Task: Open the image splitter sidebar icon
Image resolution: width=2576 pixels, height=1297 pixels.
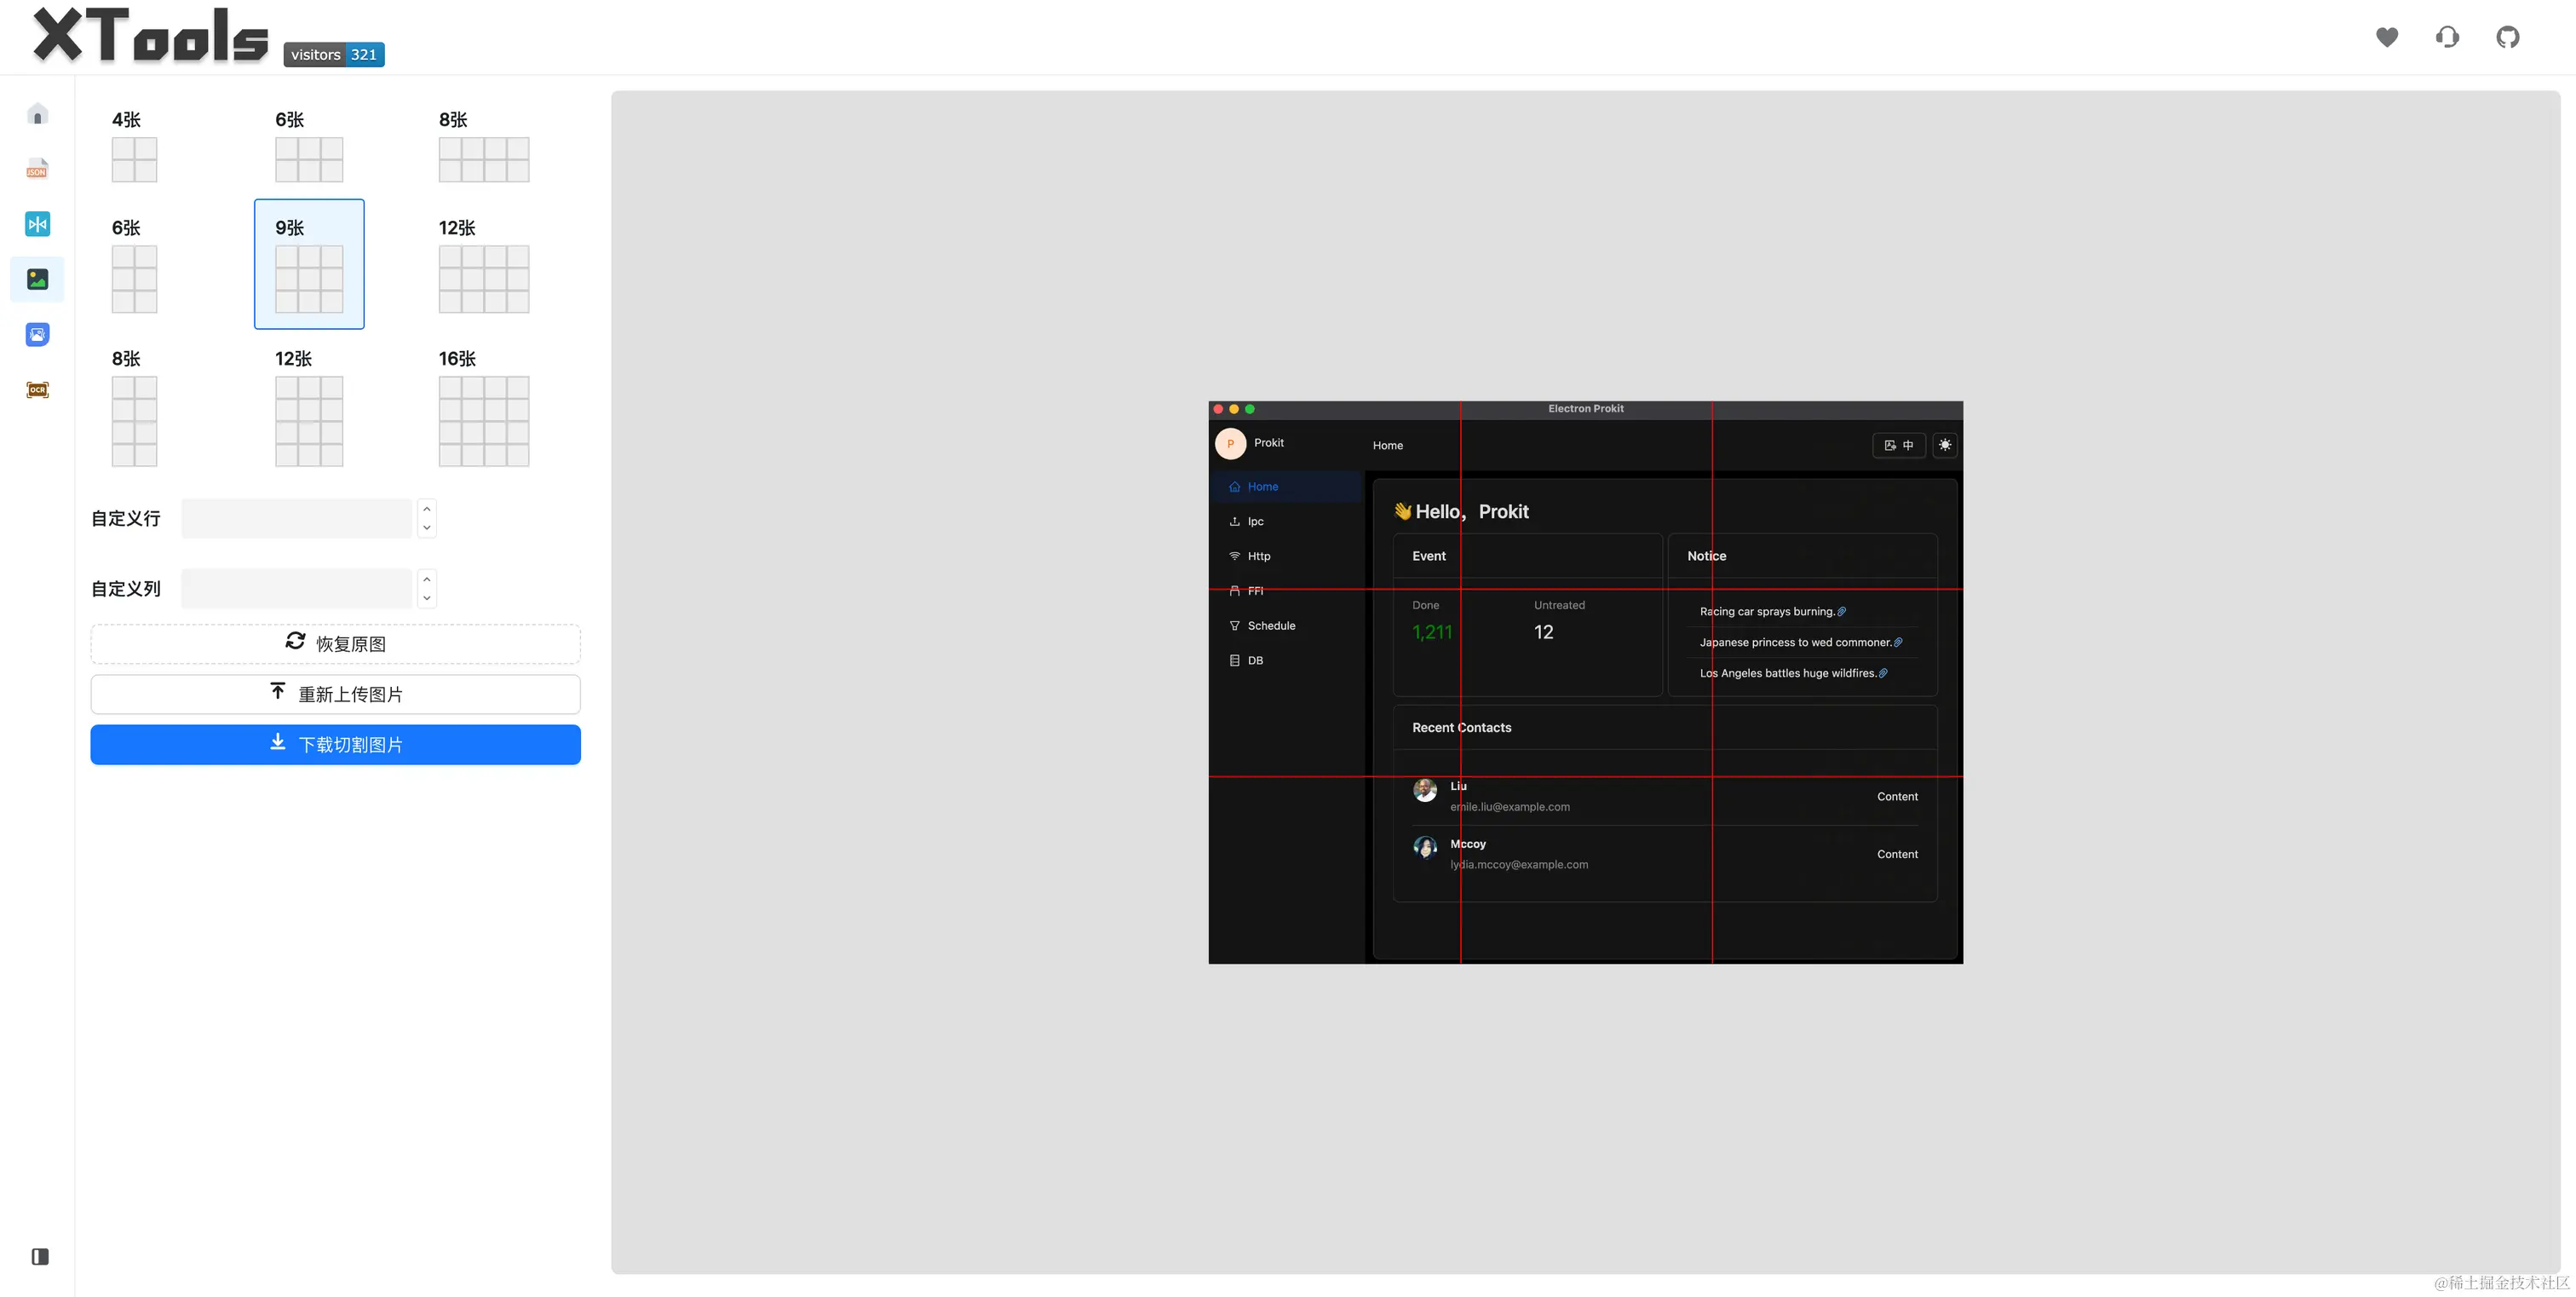Action: (37, 279)
